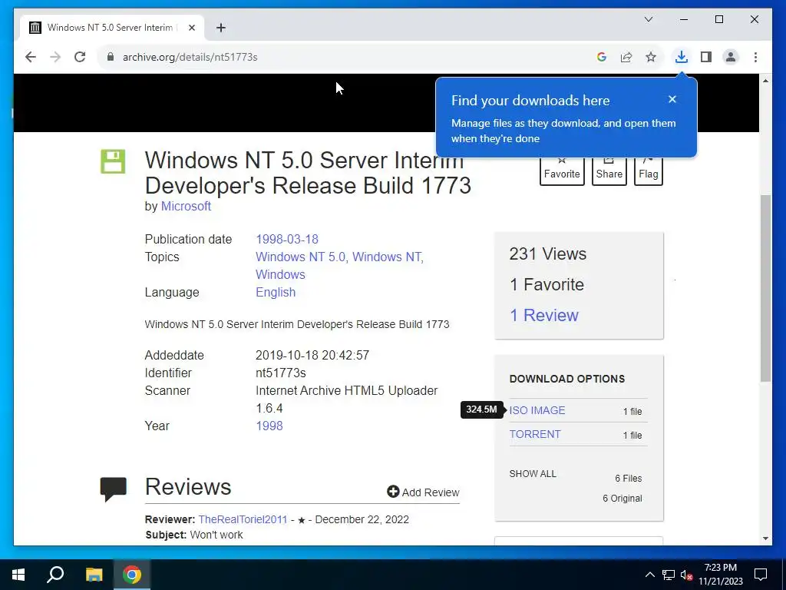
Task: Click the identifier text nt51773s
Action: 281,373
